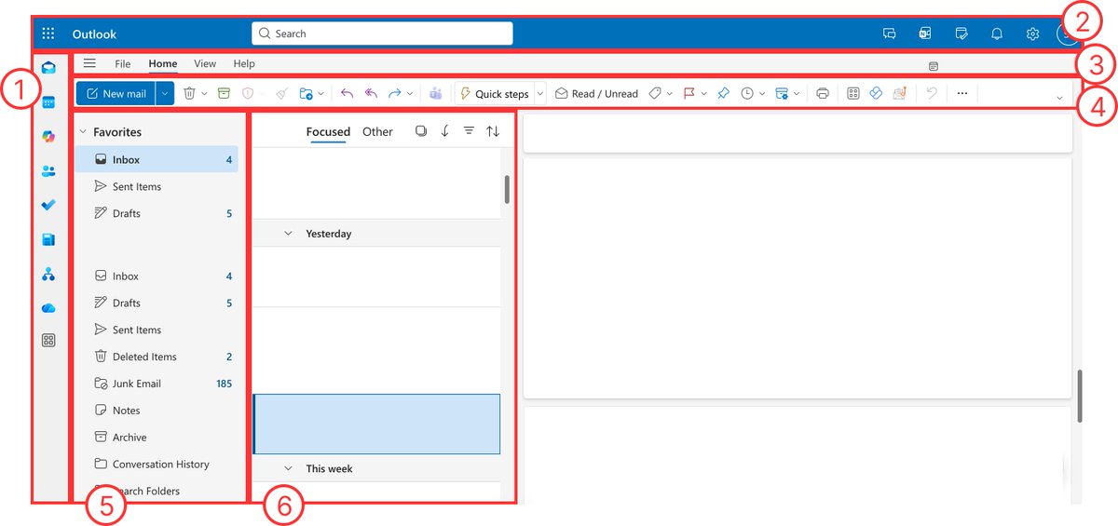The image size is (1118, 526).
Task: Open the Help ribbon tab
Action: [244, 63]
